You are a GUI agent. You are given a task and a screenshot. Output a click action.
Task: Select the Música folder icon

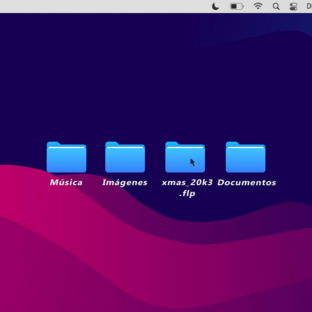(66, 157)
